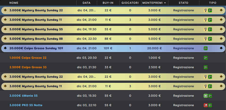Click mystery bounty icon on Sunday 55 row
Viewport: 226px width, 110px height.
(x=206, y=29)
